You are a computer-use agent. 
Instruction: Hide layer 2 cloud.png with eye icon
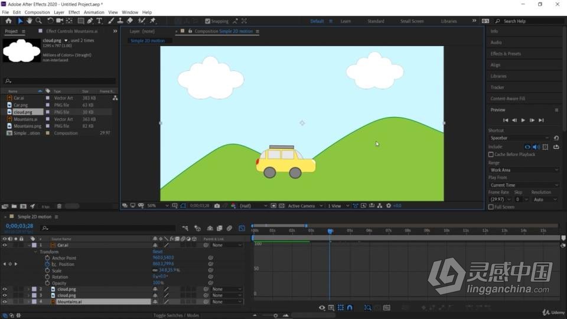(5, 289)
